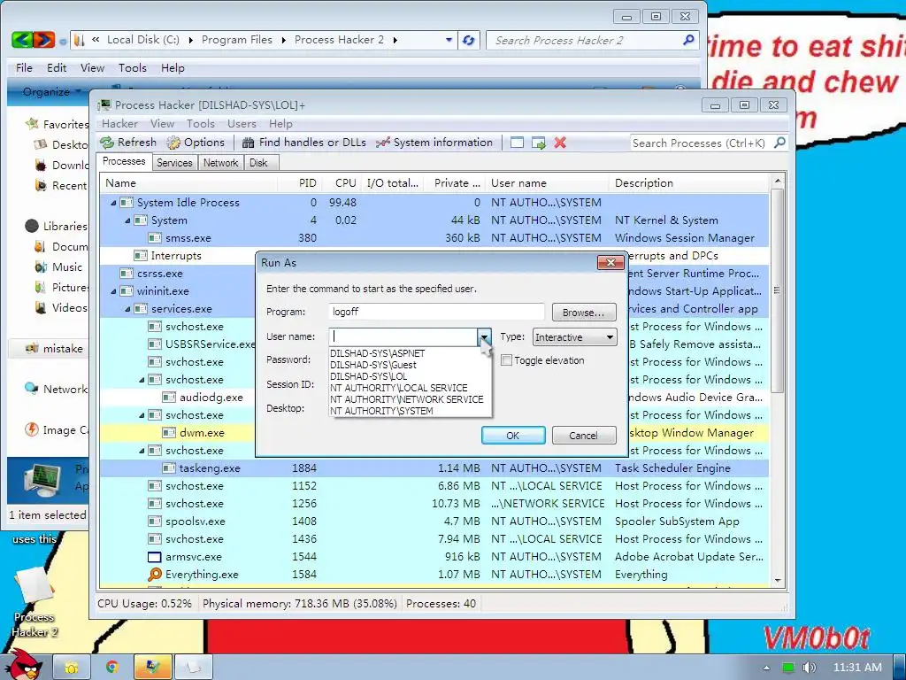Click the red X terminate icon in toolbar
This screenshot has width=906, height=680.
click(560, 143)
